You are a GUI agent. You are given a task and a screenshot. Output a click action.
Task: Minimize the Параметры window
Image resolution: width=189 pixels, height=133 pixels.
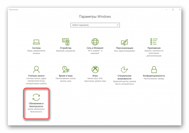click(x=166, y=10)
